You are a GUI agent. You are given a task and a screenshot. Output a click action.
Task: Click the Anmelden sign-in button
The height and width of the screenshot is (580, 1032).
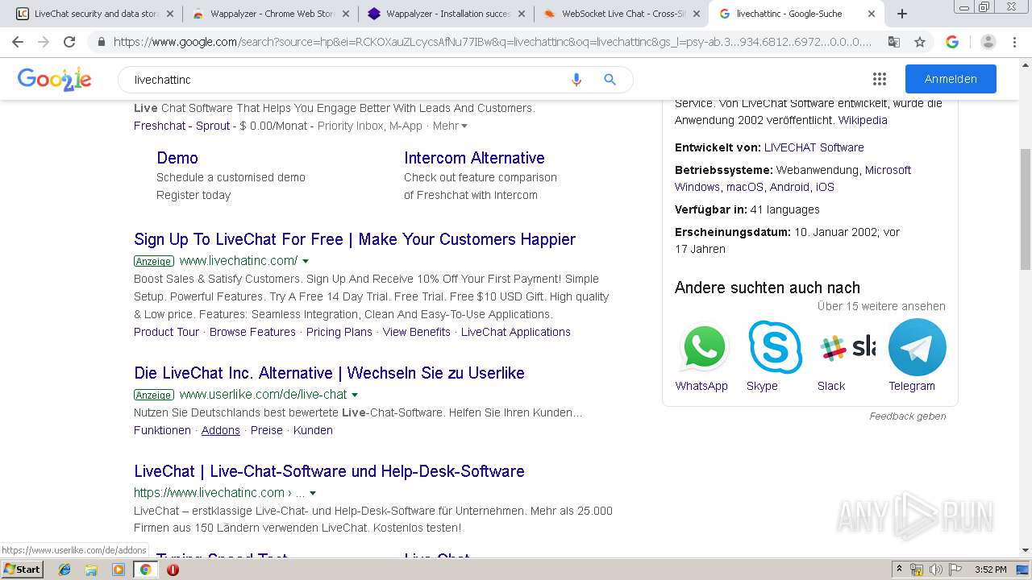pyautogui.click(x=951, y=79)
